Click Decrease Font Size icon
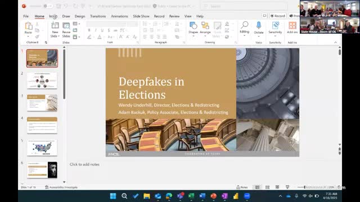Viewport: 360px width, 202px height. click(128, 36)
